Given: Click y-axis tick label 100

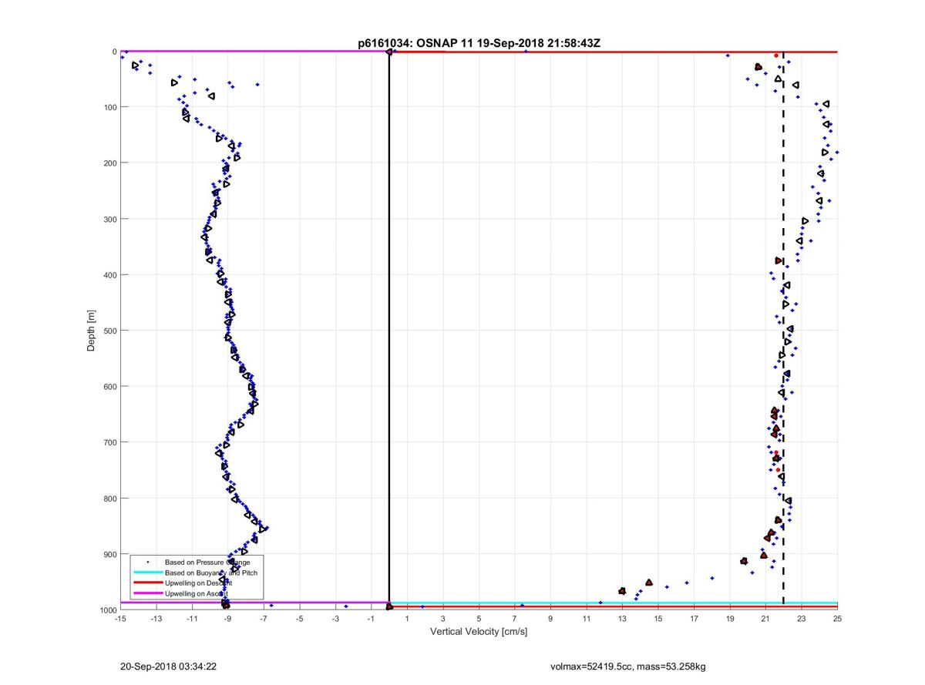Looking at the screenshot, I should coord(111,107).
